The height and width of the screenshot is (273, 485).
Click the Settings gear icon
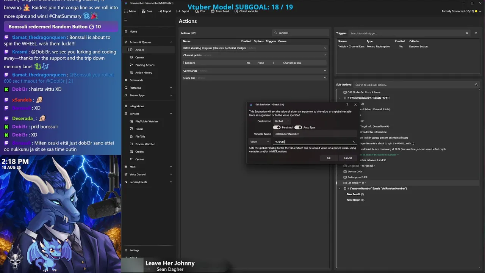coord(126,250)
